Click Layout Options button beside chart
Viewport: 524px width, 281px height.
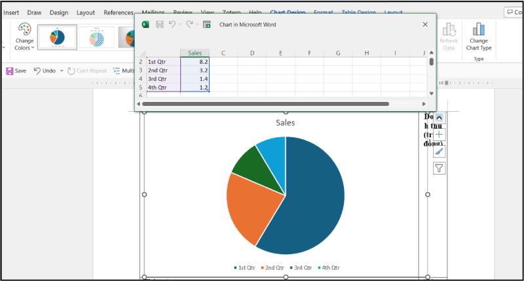[439, 118]
